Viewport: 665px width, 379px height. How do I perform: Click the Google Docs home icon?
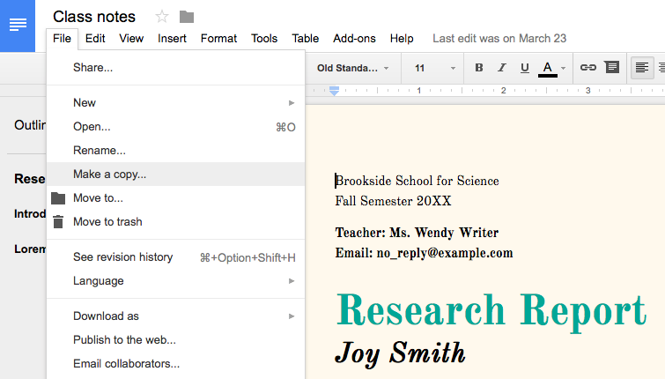[x=18, y=26]
